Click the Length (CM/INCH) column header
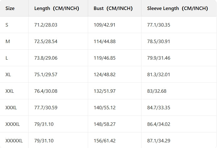Viewport: 217px width, 148px height. pos(56,8)
